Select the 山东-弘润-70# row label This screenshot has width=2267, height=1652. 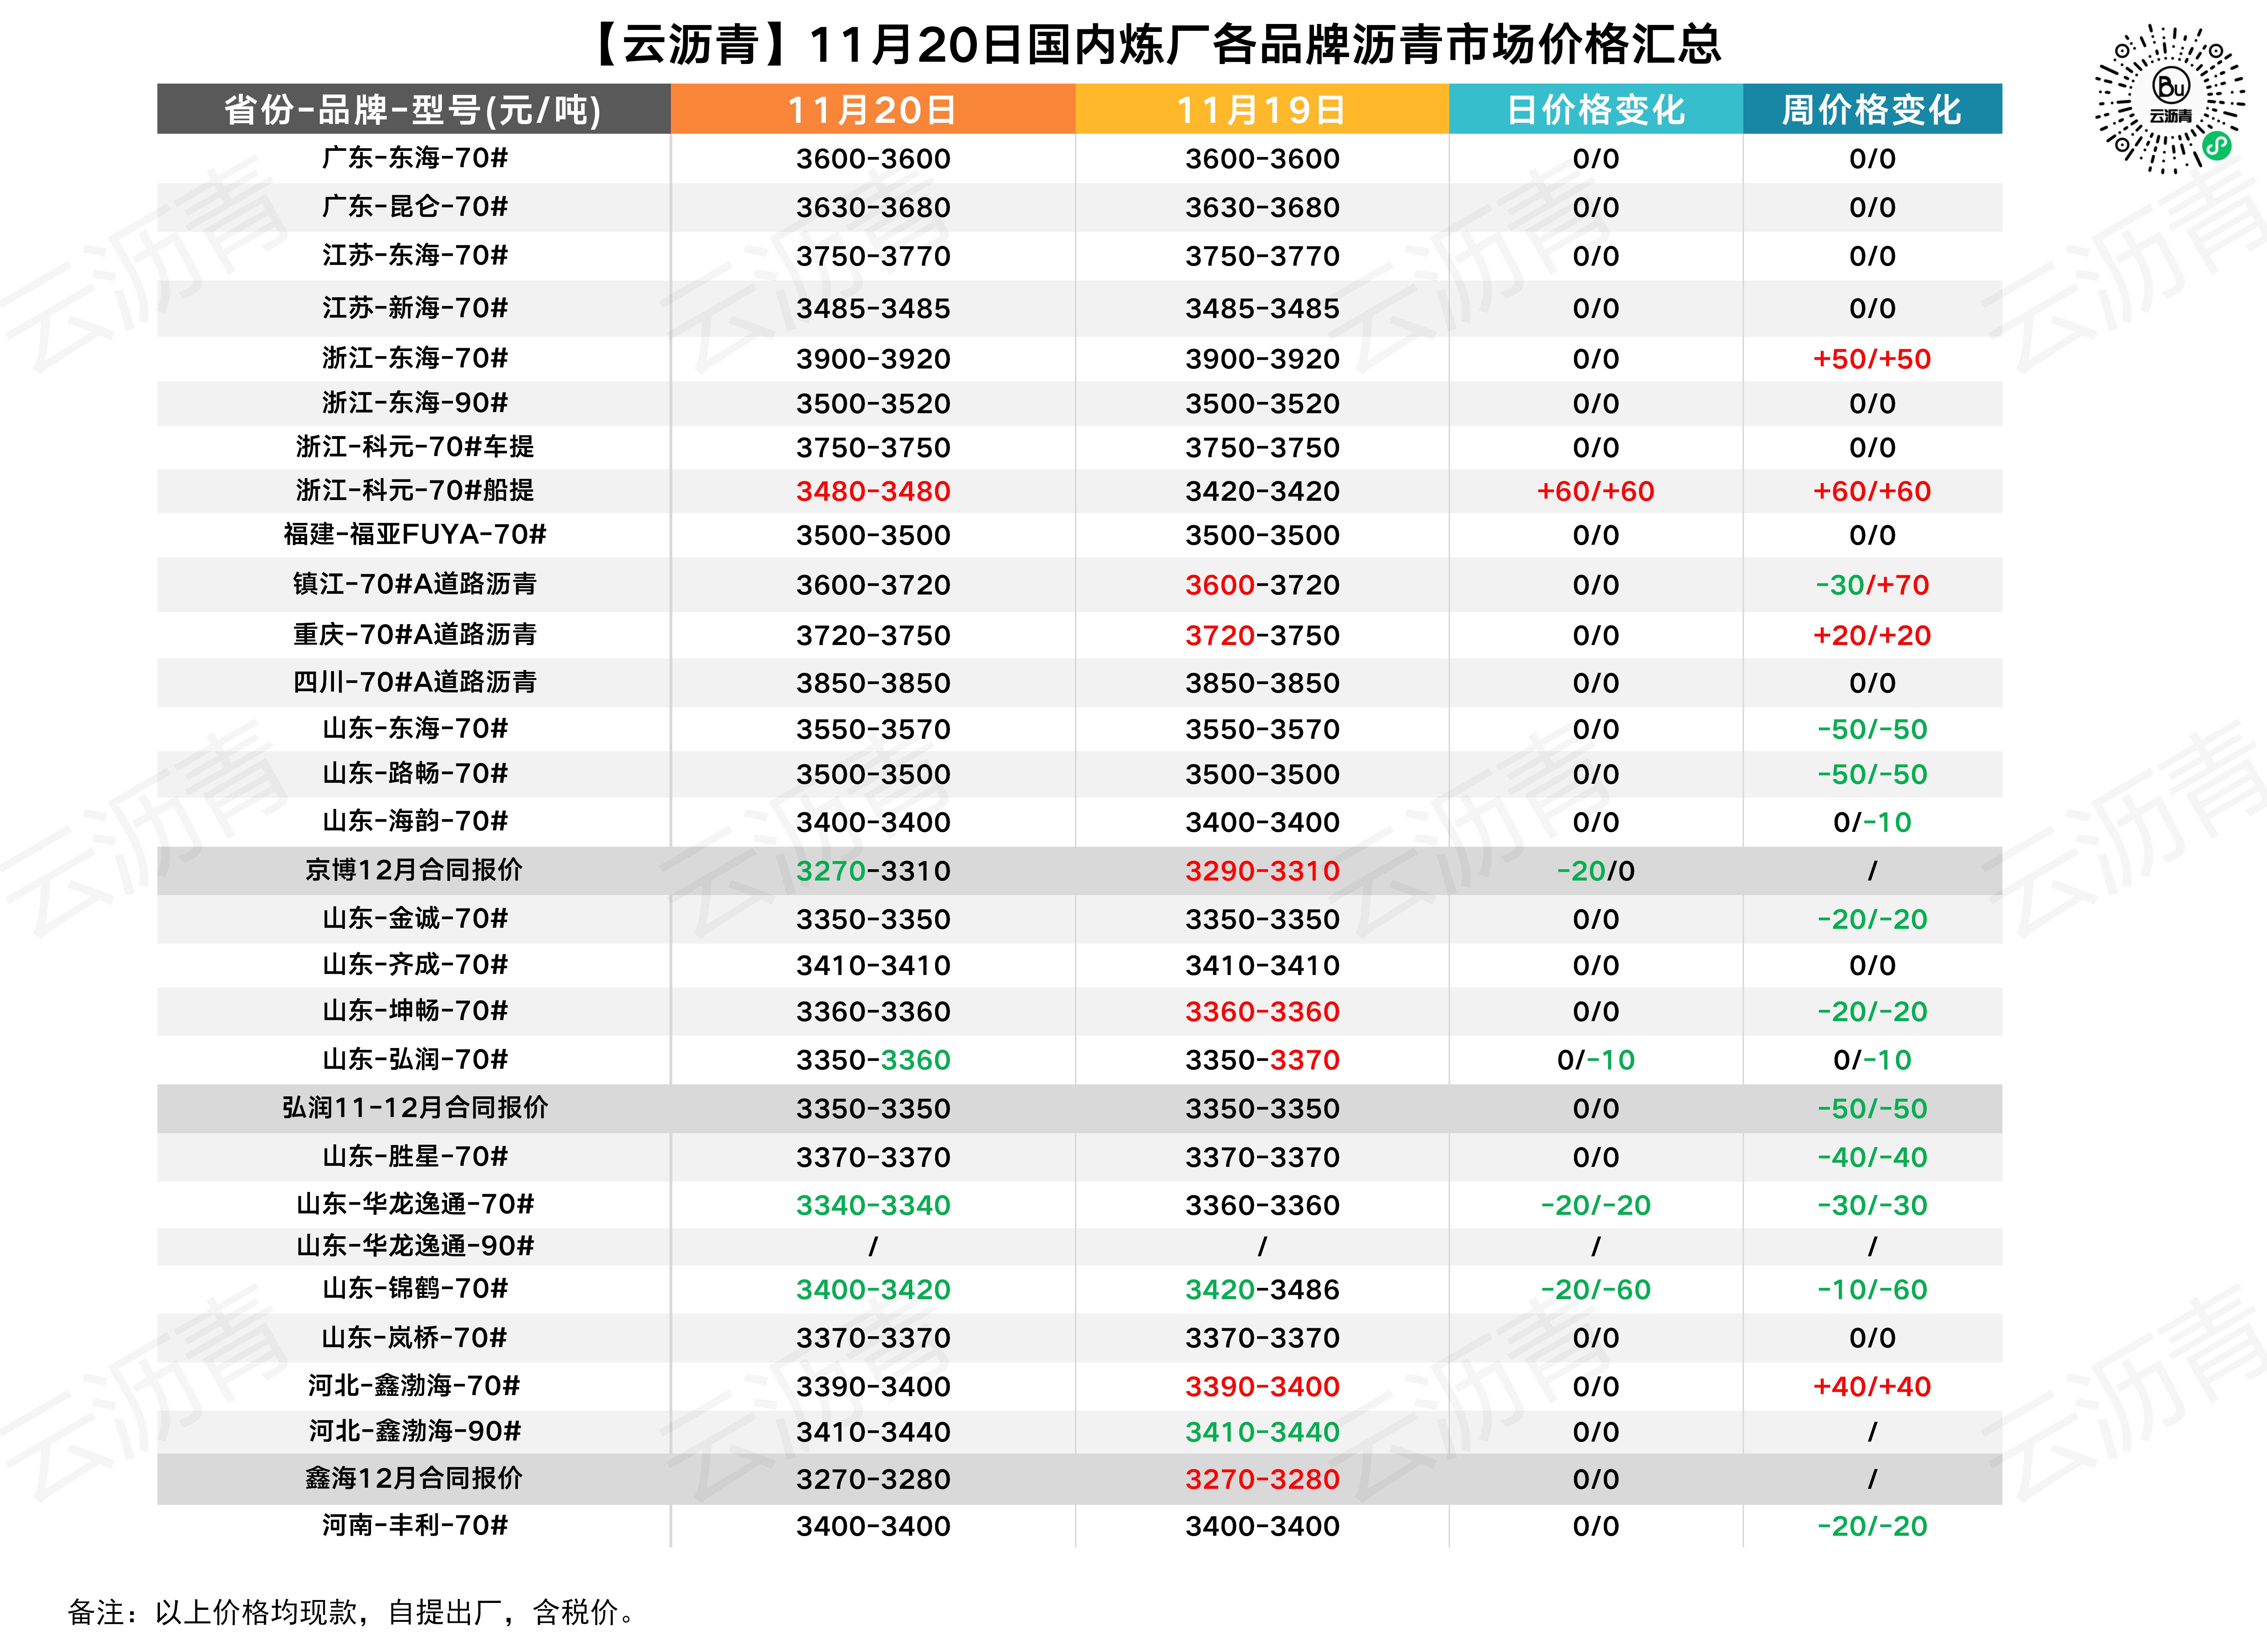(415, 1059)
